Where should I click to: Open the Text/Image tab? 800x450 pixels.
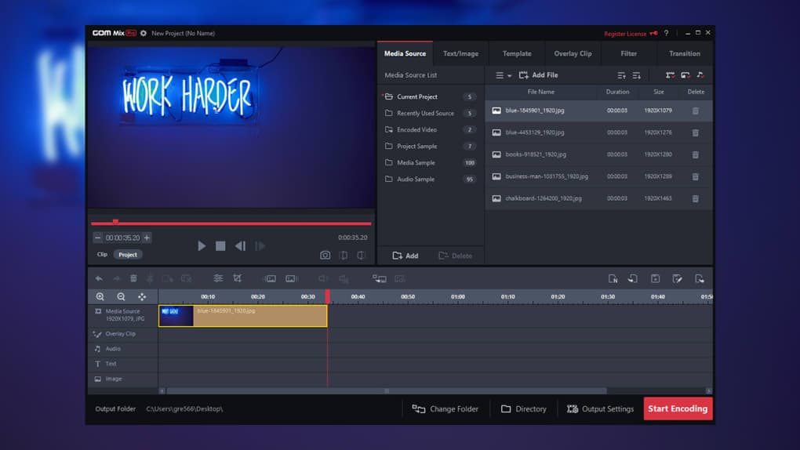click(460, 54)
